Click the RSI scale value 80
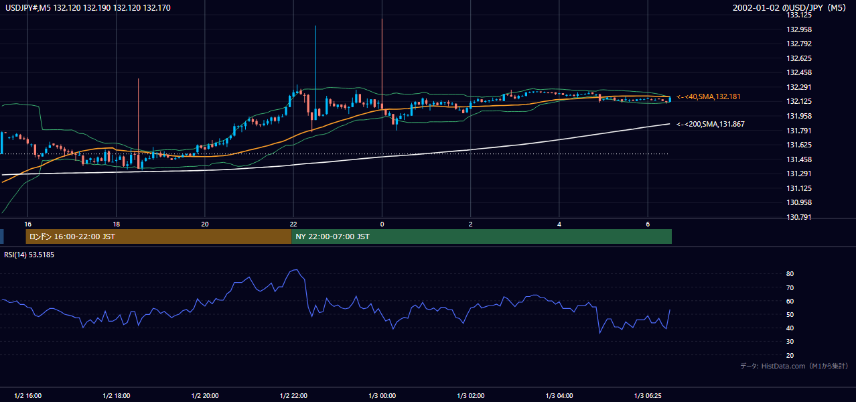 [790, 274]
